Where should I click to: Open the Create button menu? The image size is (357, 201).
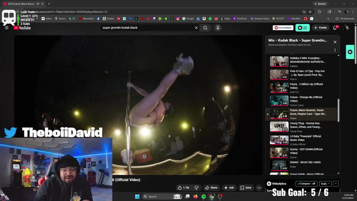(320, 28)
